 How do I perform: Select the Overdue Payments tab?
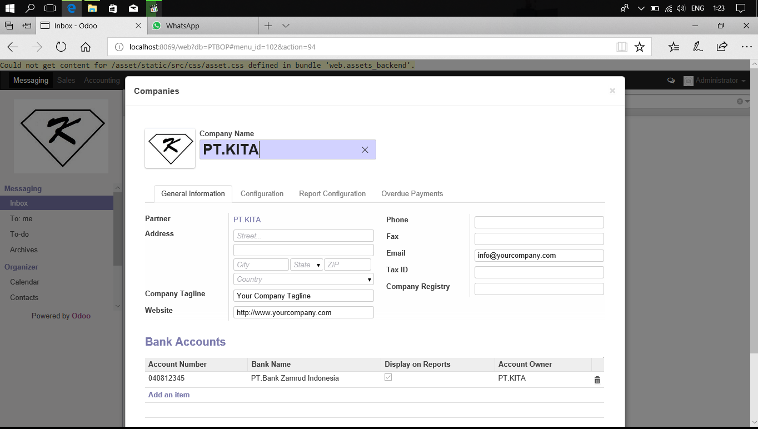coord(412,193)
